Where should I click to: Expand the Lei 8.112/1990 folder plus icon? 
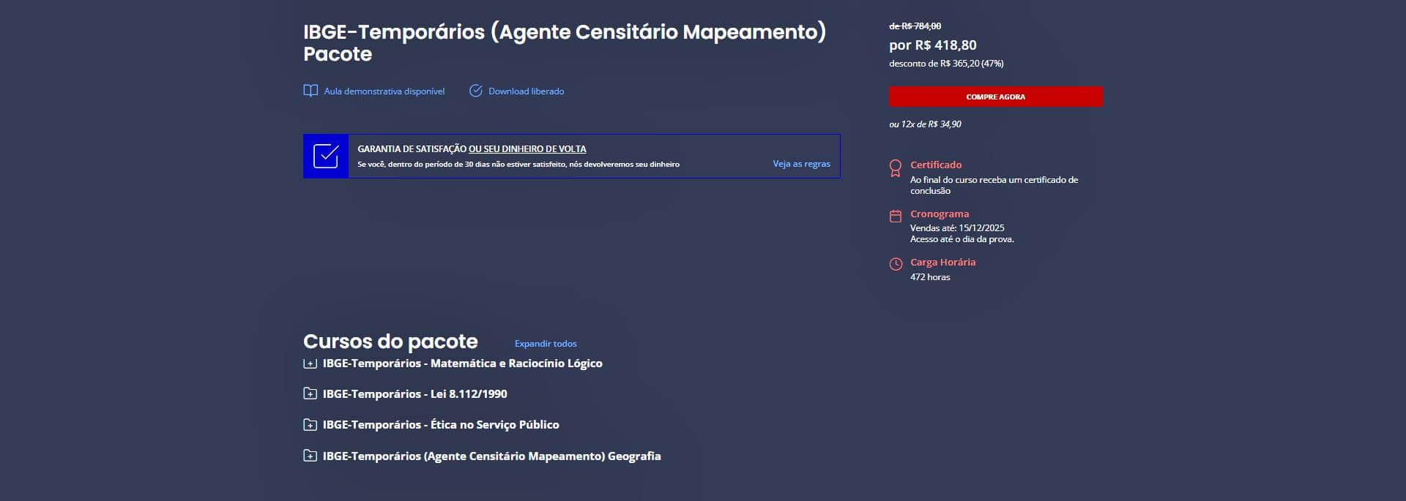point(310,394)
